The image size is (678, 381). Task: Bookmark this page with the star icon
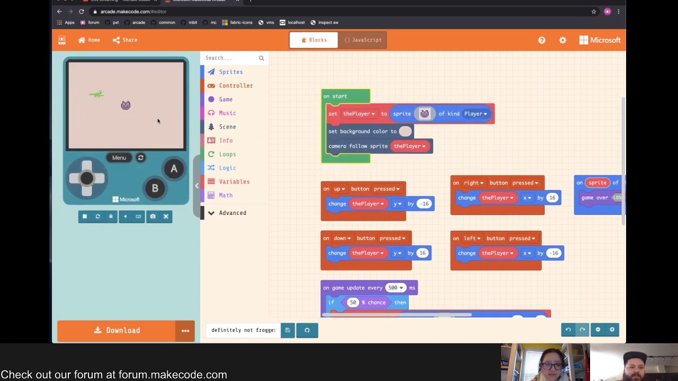594,12
